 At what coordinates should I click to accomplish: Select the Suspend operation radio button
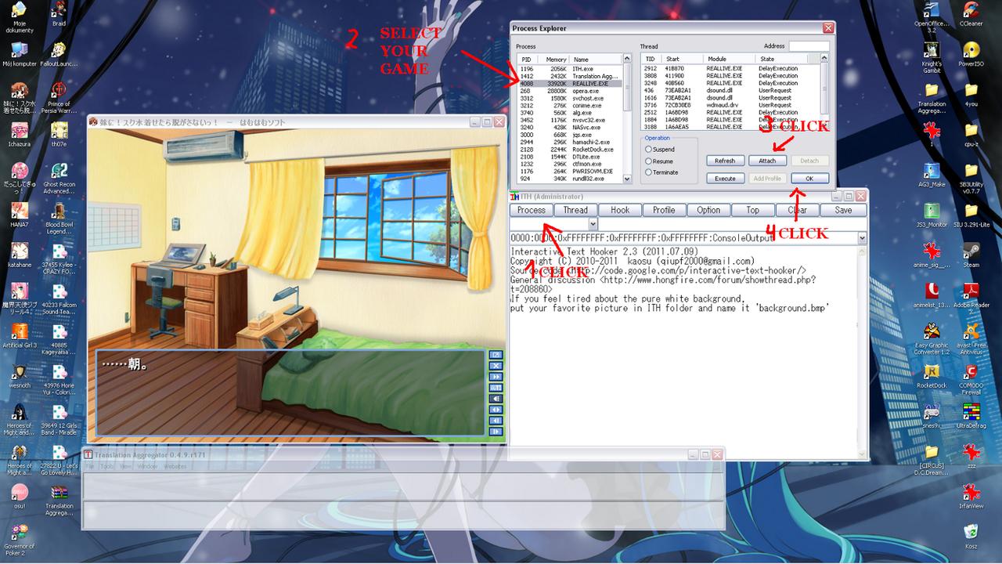pos(648,149)
